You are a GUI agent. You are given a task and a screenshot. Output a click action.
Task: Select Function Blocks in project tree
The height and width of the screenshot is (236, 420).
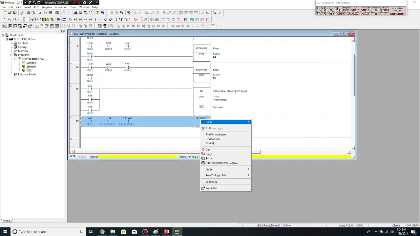coord(27,74)
